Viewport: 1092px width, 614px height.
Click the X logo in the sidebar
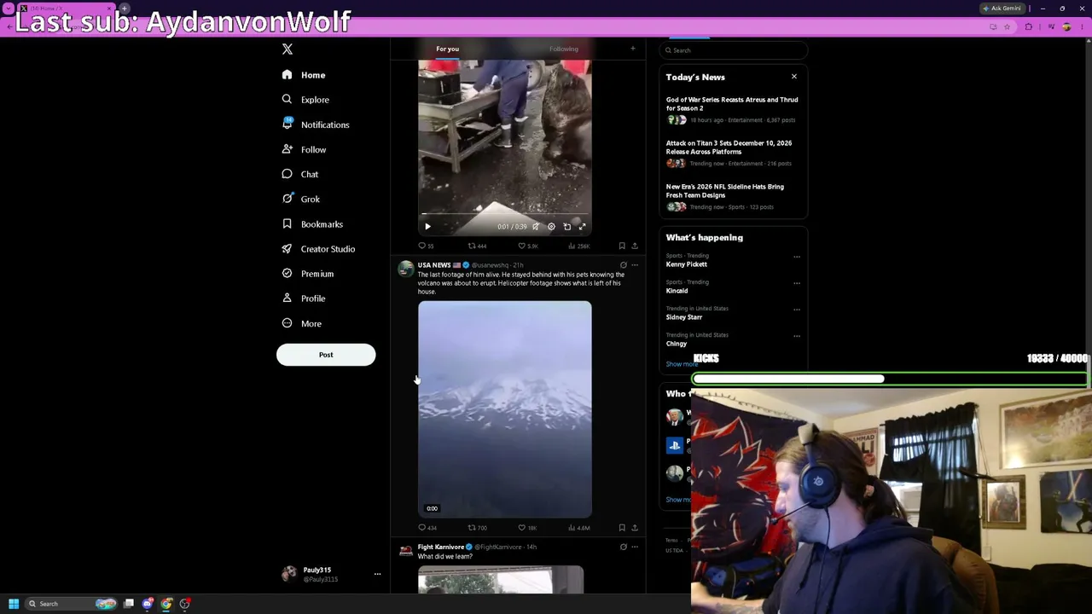[x=288, y=49]
